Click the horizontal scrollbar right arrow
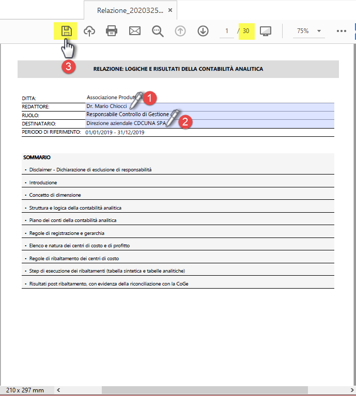This screenshot has width=356, height=396. pyautogui.click(x=352, y=390)
